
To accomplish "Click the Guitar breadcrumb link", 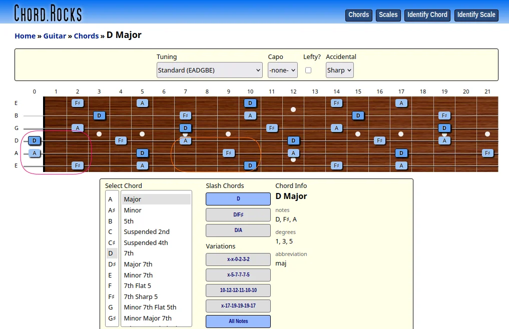I will click(x=55, y=36).
